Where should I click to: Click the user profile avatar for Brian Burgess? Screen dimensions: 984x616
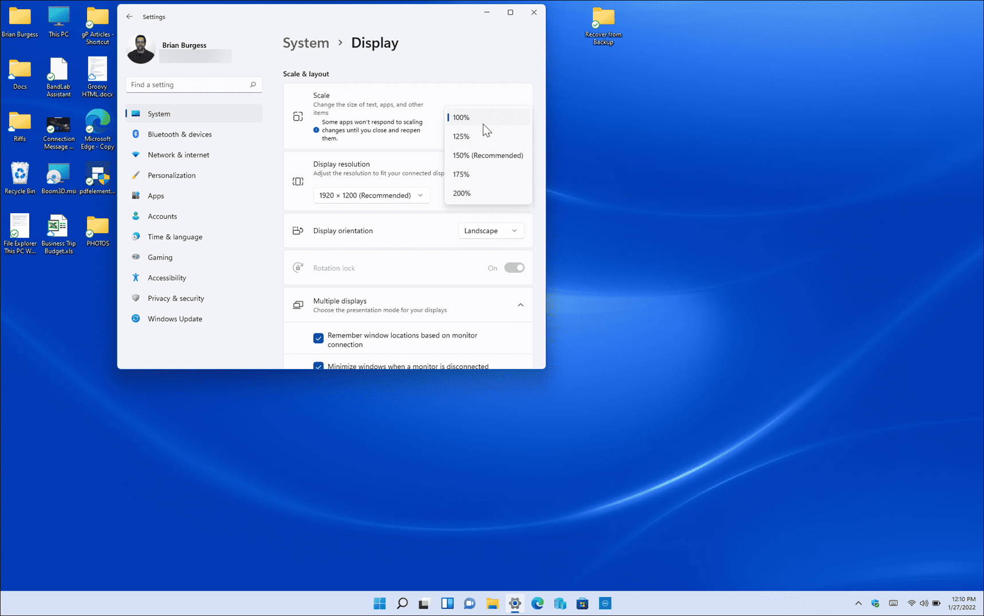pos(140,49)
